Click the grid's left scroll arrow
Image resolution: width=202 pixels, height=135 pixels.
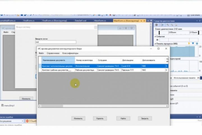pos(40,106)
